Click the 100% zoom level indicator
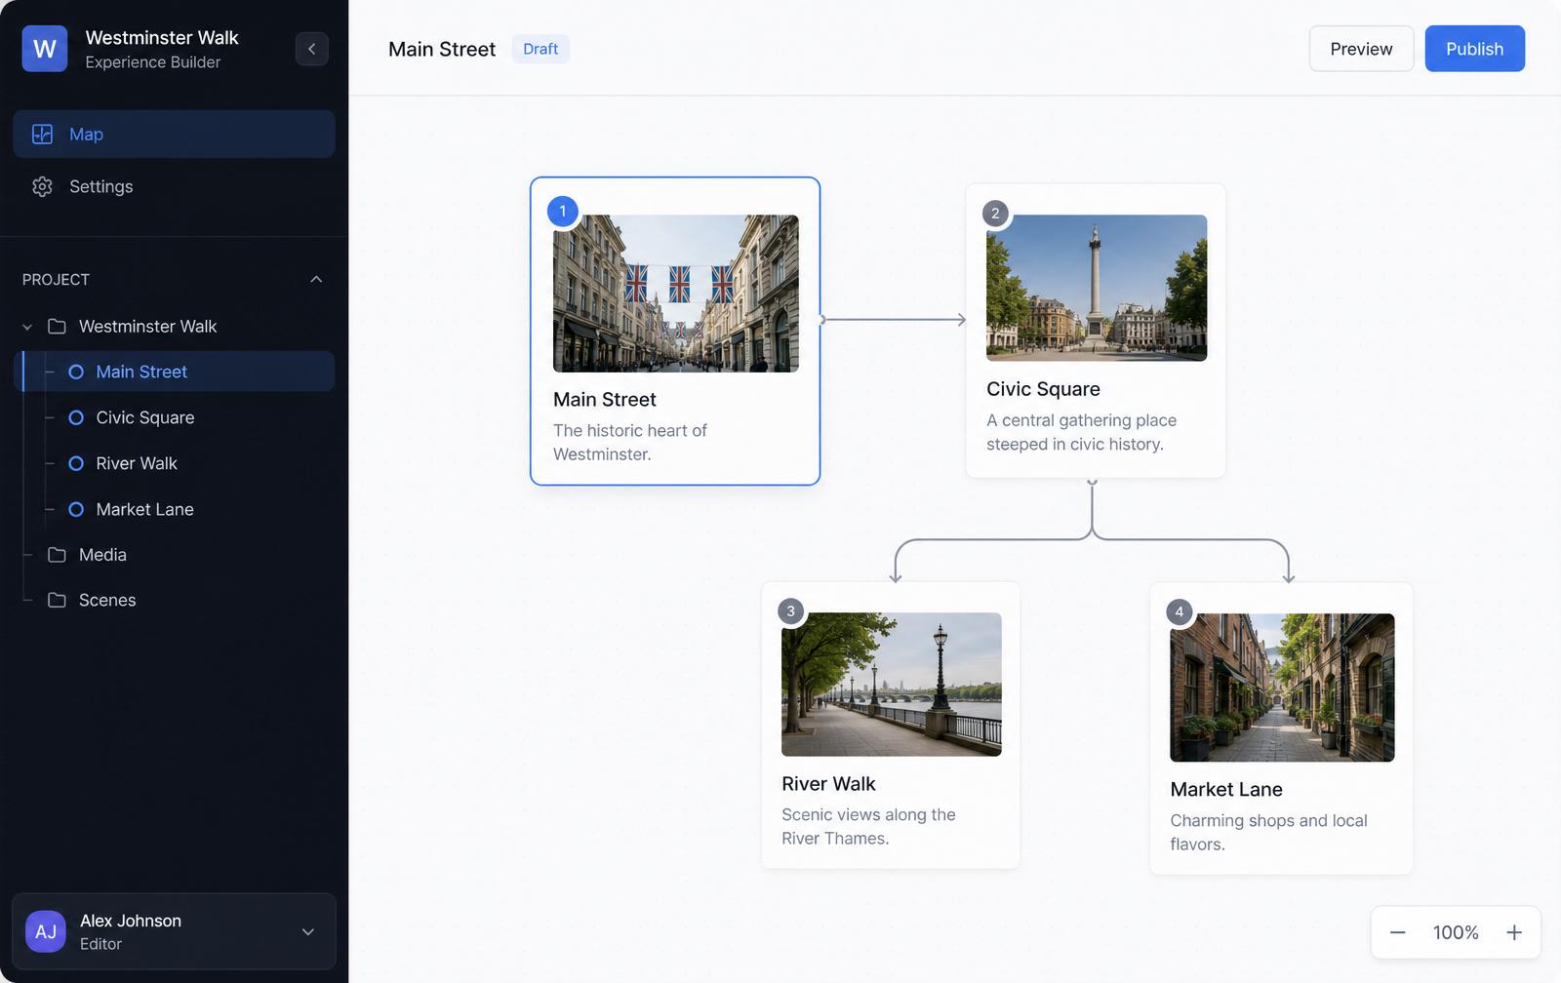This screenshot has width=1561, height=983. (1456, 932)
